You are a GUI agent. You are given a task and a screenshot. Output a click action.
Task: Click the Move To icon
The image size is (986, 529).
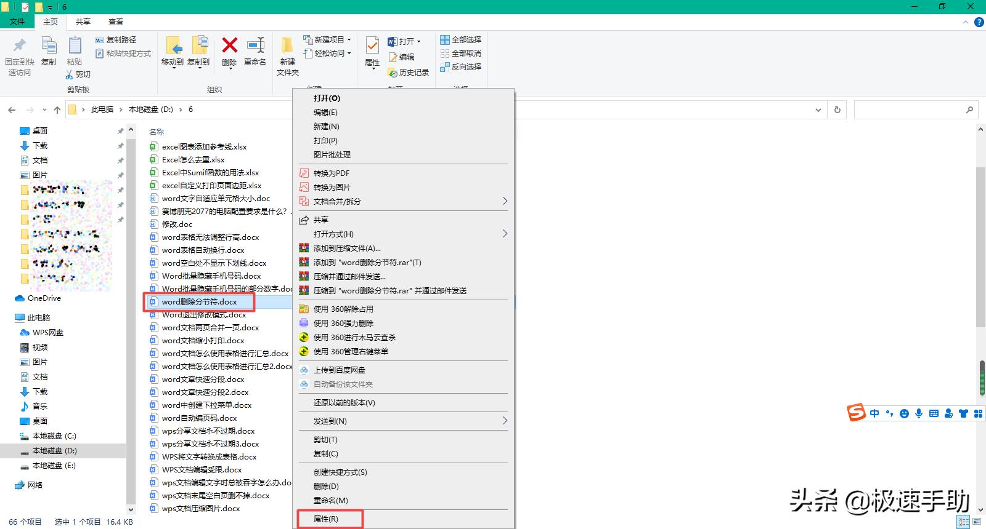(x=173, y=46)
